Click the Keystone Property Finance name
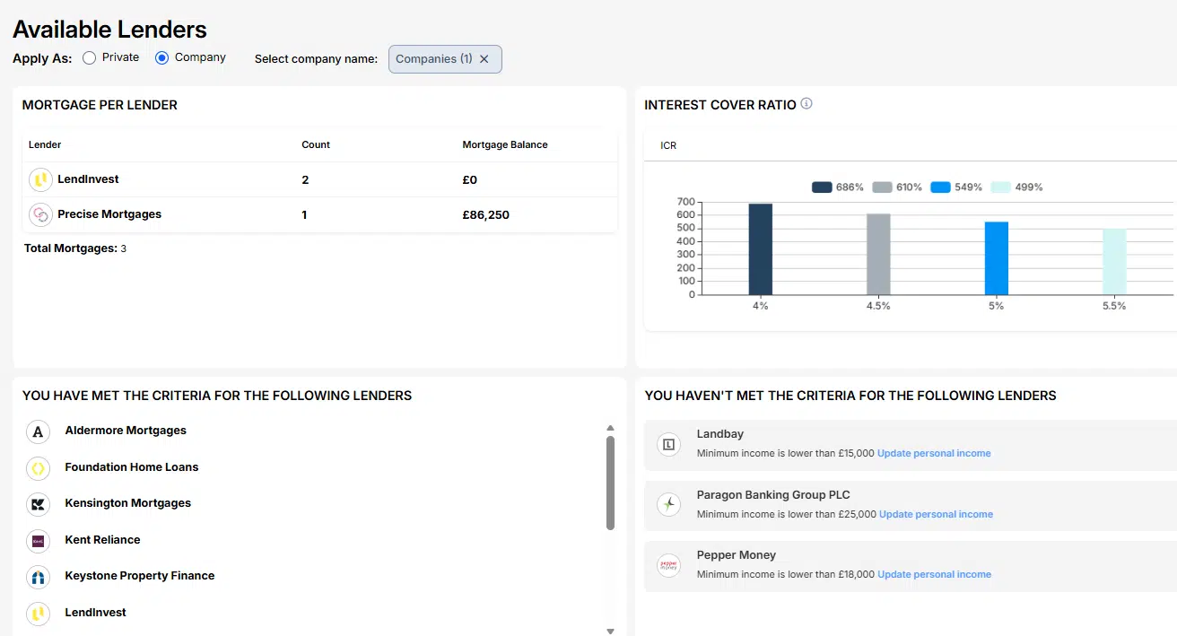The width and height of the screenshot is (1177, 636). [x=140, y=576]
